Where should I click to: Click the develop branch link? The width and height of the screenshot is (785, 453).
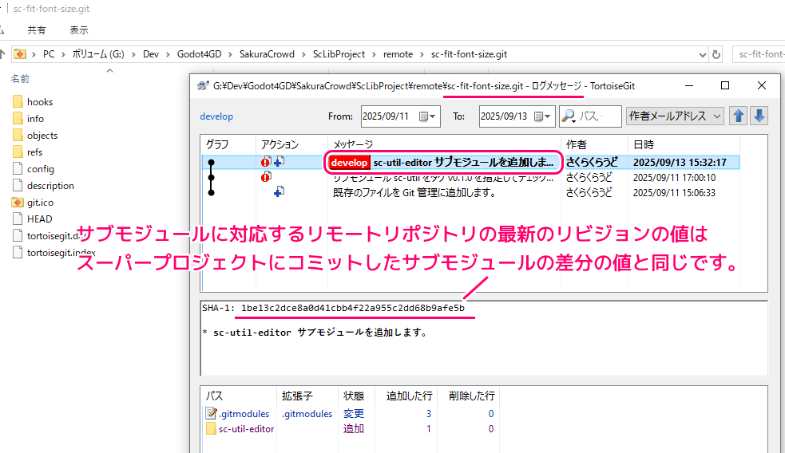216,116
